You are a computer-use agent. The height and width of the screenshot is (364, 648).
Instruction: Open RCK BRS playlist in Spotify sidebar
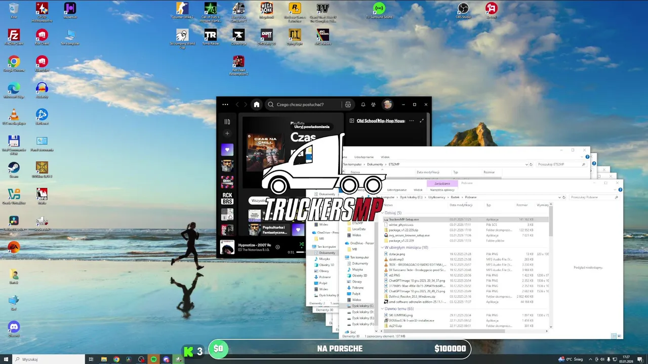227,198
